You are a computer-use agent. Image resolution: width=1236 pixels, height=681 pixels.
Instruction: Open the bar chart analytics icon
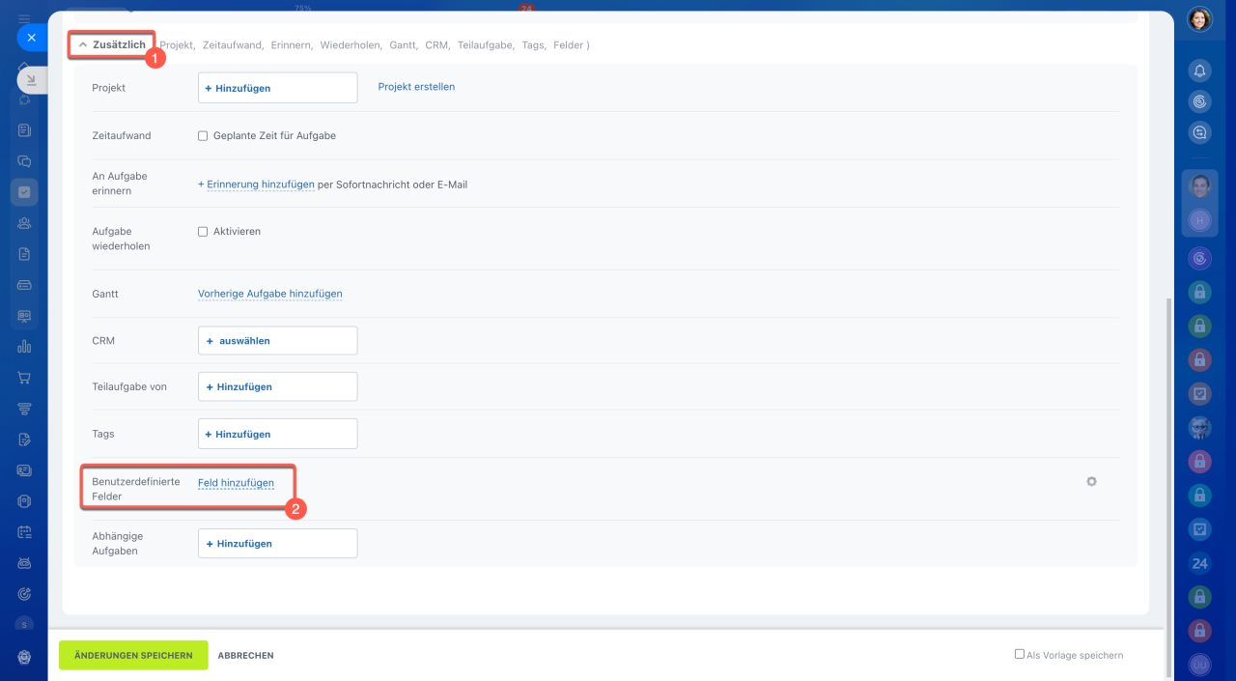tap(24, 347)
